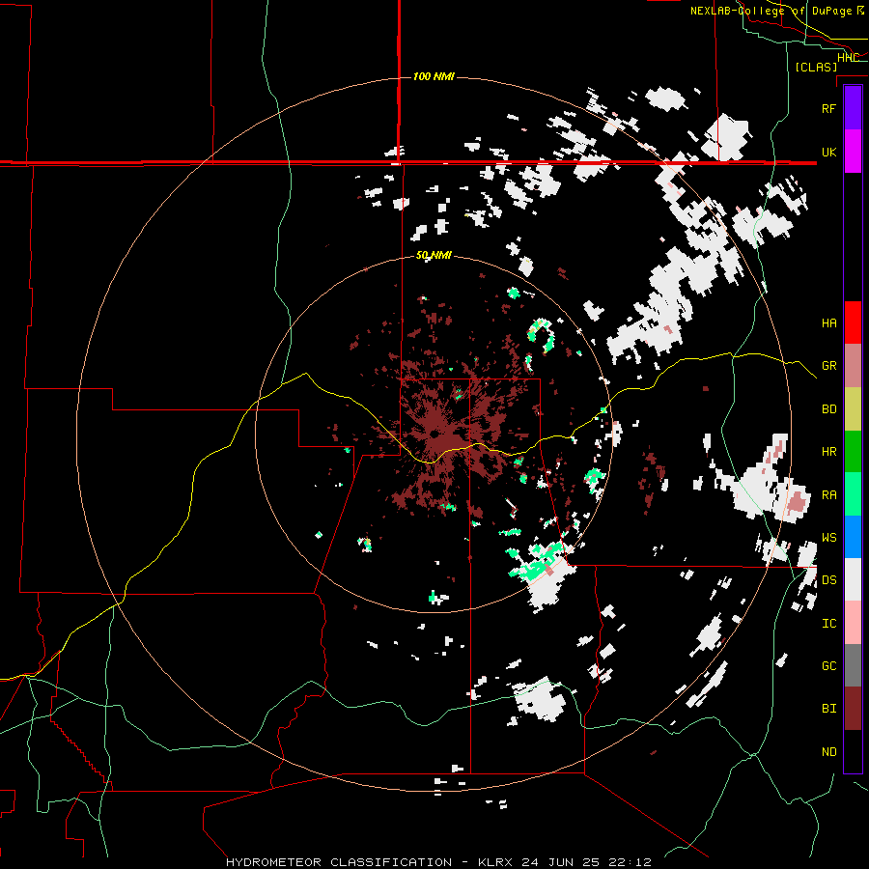Select the light pink IC legend swatch

point(853,623)
